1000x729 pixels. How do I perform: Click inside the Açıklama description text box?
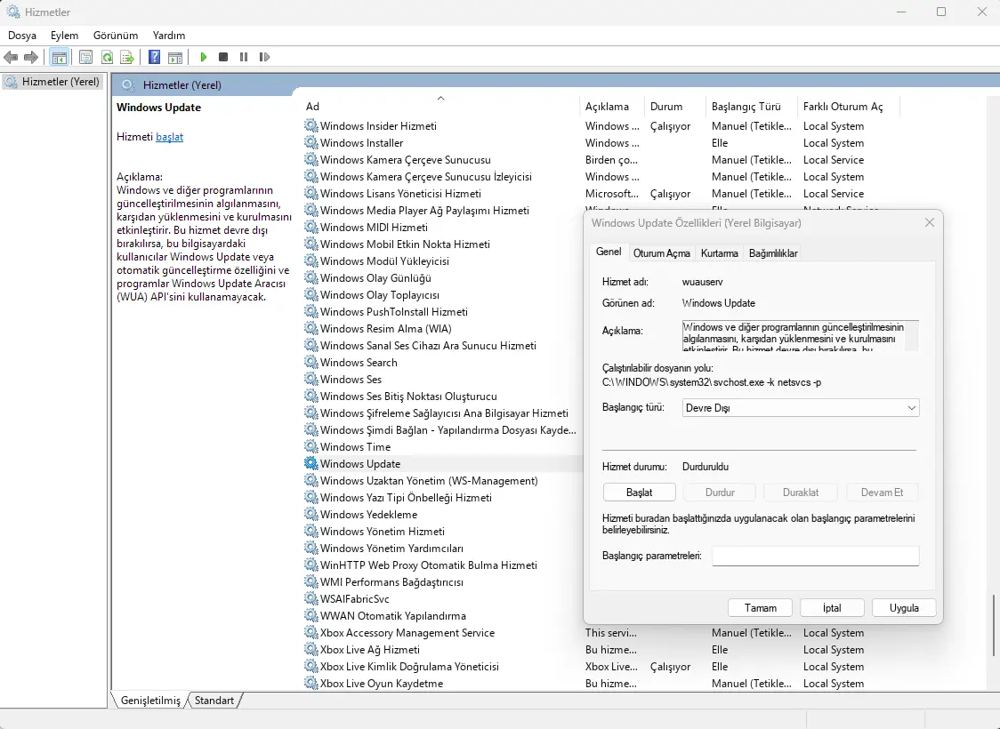[x=801, y=336]
